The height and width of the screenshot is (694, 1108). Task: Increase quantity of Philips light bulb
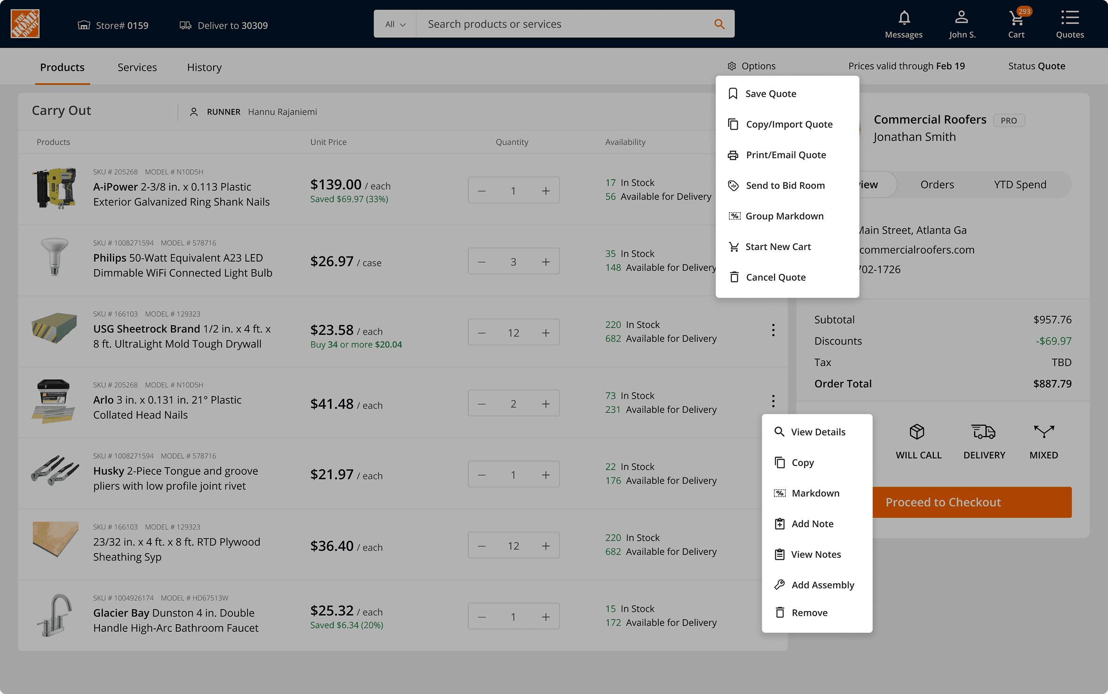click(x=546, y=262)
